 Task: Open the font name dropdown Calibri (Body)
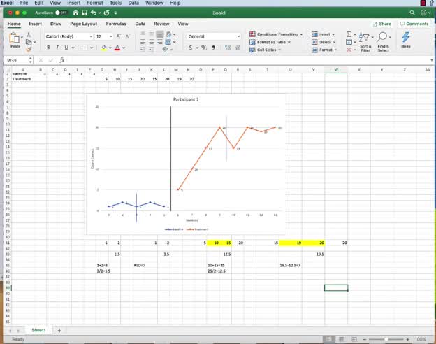click(91, 37)
